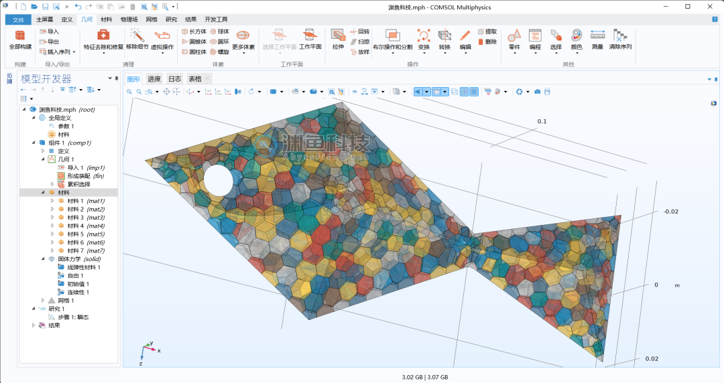
Task: Click the 全部构建 (Build All) icon
Action: click(20, 36)
